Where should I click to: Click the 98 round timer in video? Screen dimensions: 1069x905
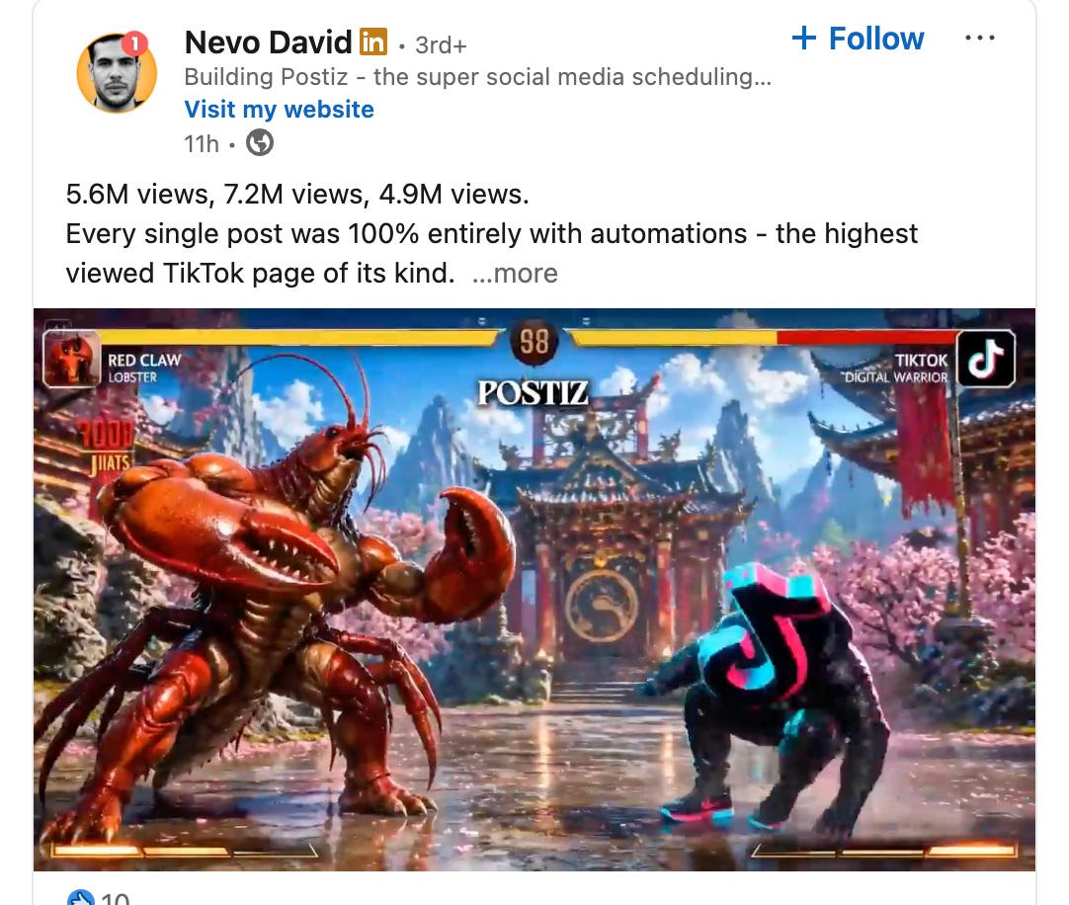534,342
